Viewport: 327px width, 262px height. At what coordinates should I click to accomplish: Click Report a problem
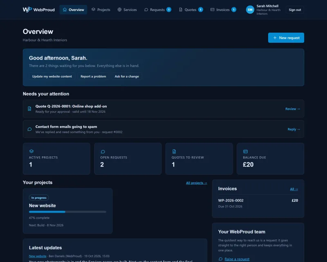tap(93, 76)
